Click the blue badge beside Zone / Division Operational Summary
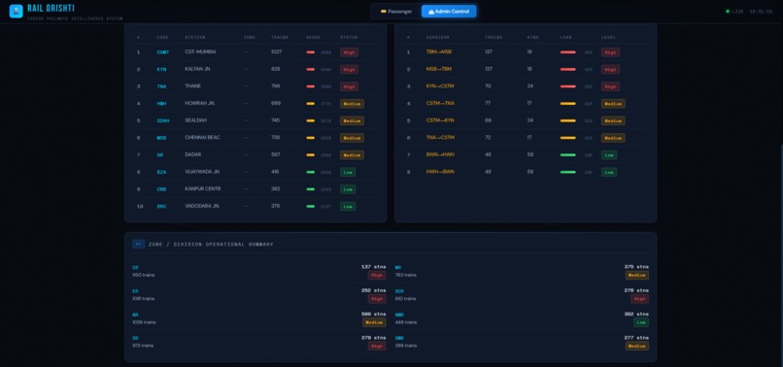Viewport: 783px width, 367px height. (x=138, y=244)
